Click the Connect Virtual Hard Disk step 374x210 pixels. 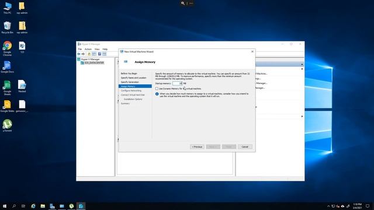pyautogui.click(x=133, y=95)
